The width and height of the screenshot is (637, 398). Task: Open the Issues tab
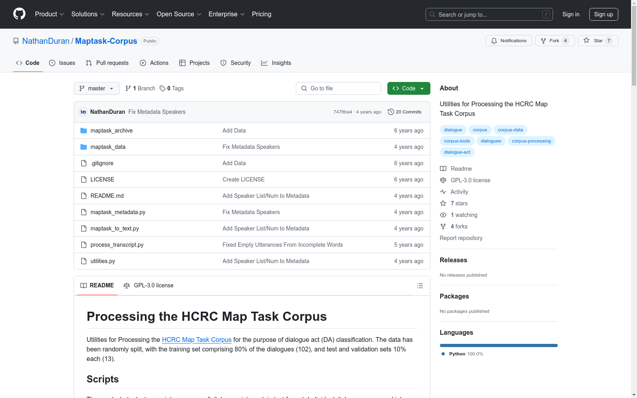coord(62,63)
